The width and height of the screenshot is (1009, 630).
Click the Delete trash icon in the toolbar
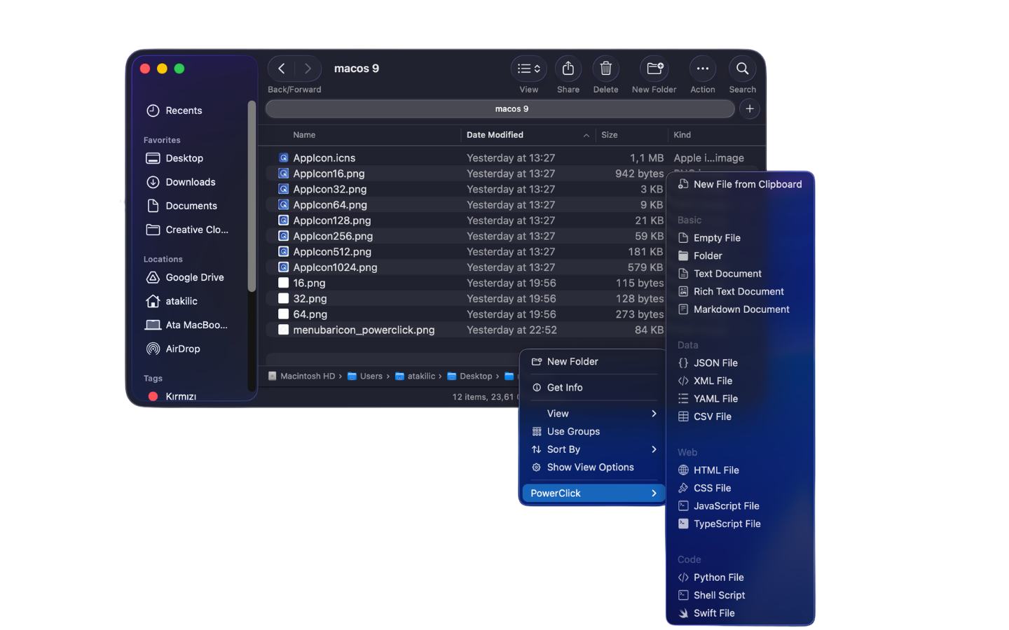[x=605, y=68]
